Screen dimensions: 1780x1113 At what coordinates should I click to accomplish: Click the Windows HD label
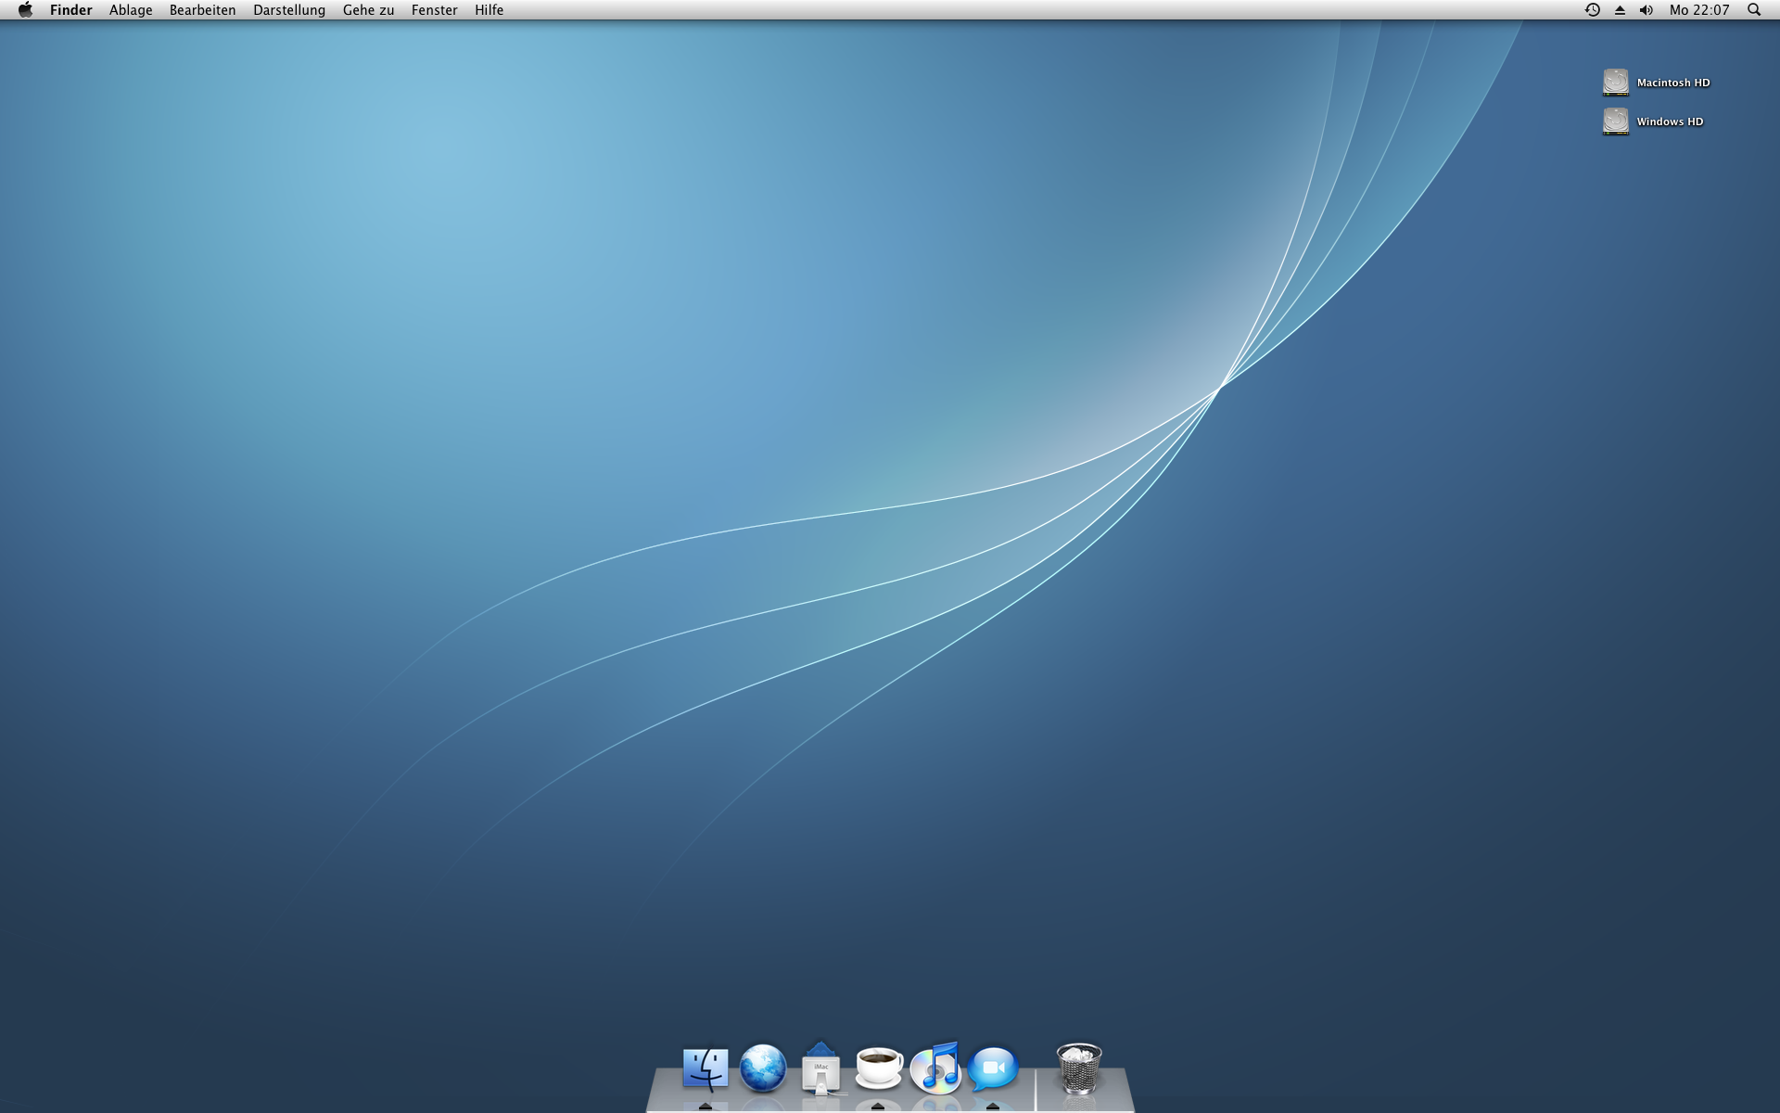pos(1670,122)
